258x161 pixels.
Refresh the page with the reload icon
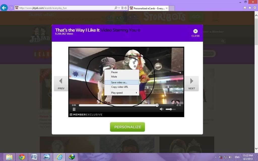click(125, 8)
